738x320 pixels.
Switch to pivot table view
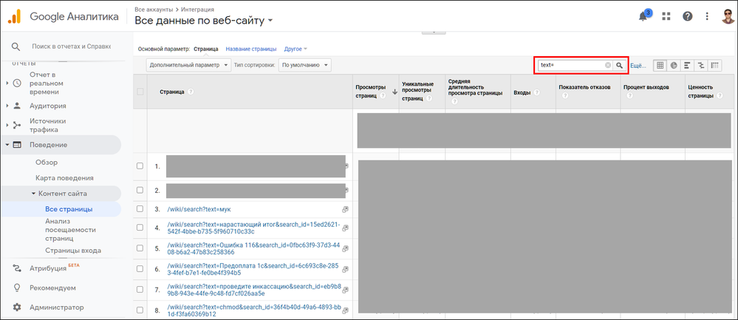pyautogui.click(x=714, y=66)
